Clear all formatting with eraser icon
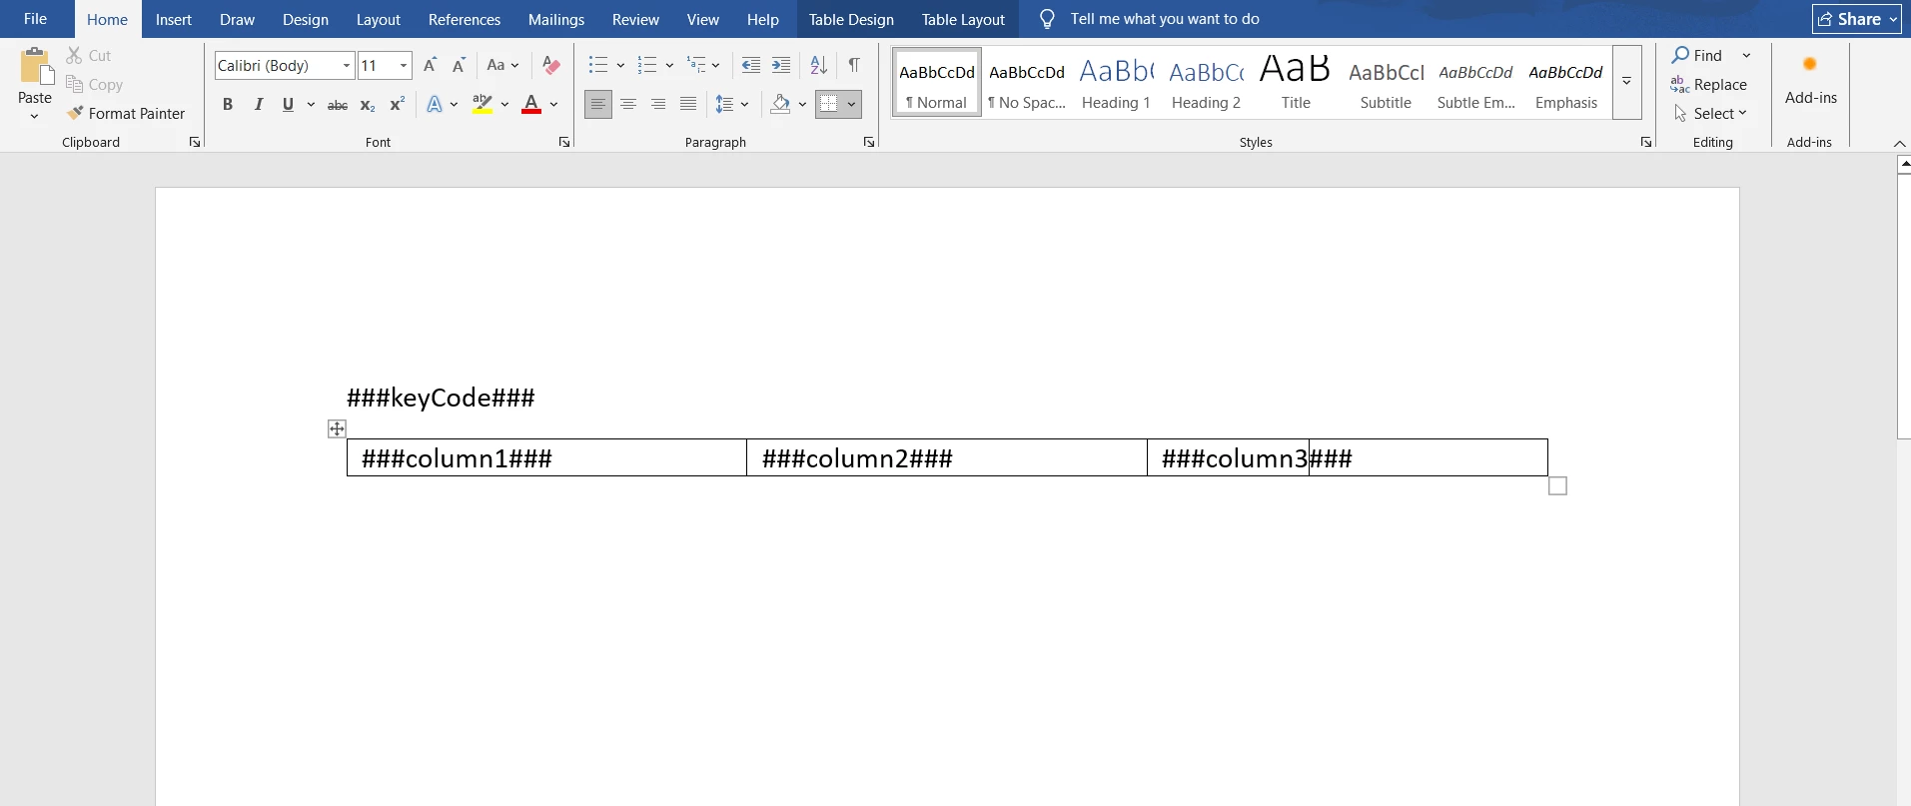 click(550, 66)
